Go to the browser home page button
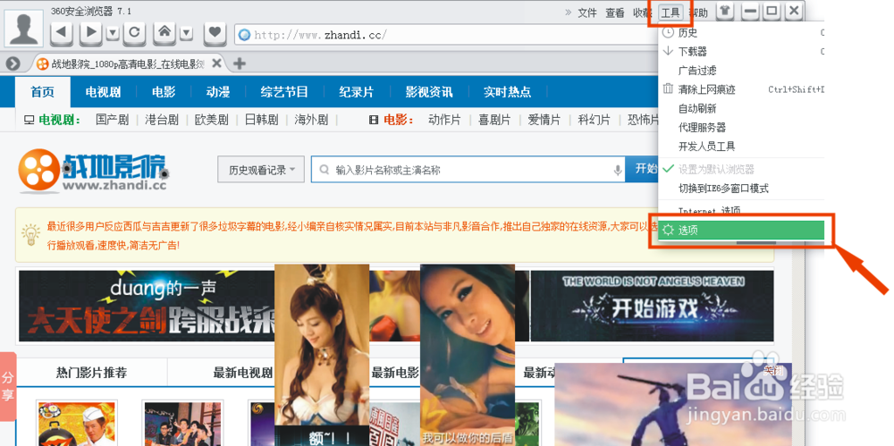The height and width of the screenshot is (446, 894). (x=164, y=32)
